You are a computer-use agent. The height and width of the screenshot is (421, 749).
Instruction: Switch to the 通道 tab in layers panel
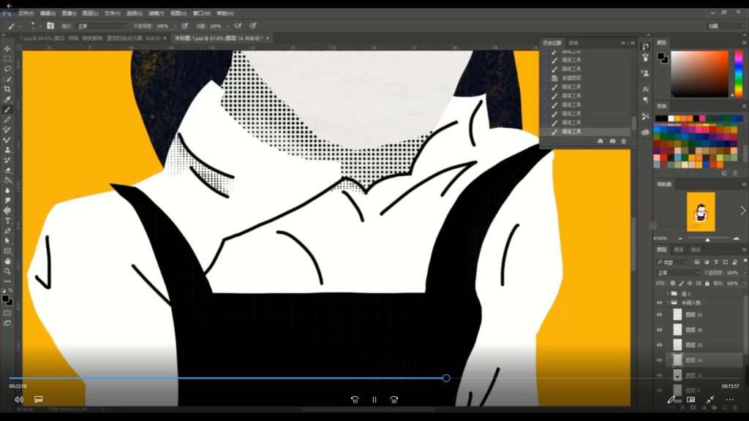pyautogui.click(x=678, y=249)
